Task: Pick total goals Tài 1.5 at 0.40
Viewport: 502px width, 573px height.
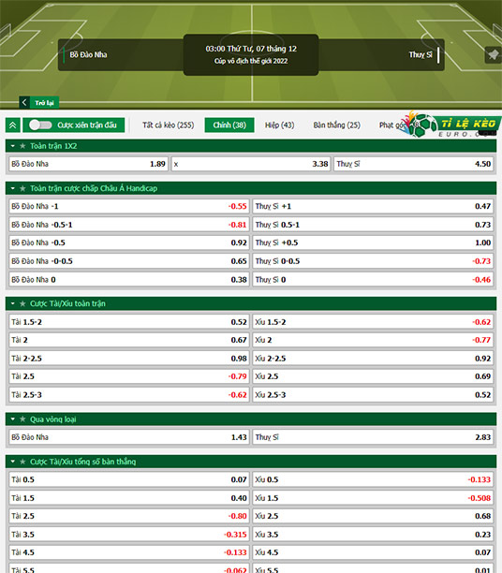Action: click(128, 498)
